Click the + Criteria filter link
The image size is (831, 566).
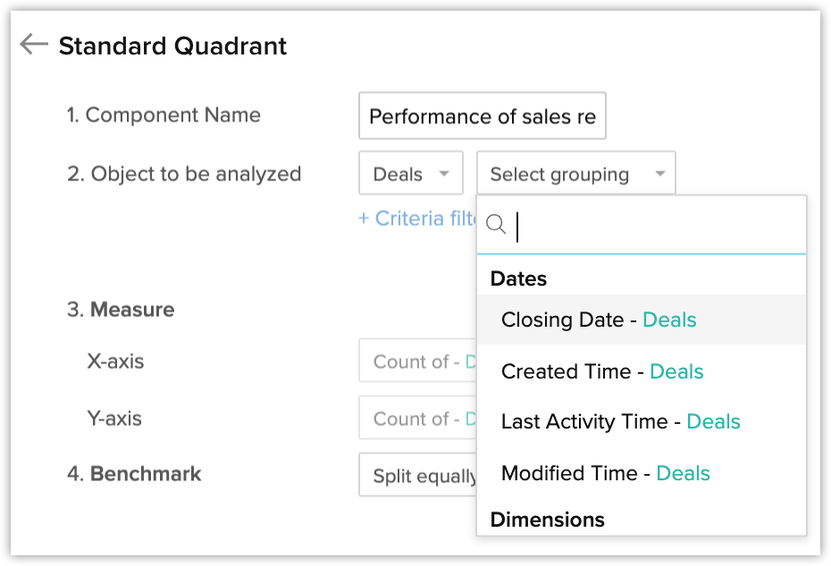(417, 219)
